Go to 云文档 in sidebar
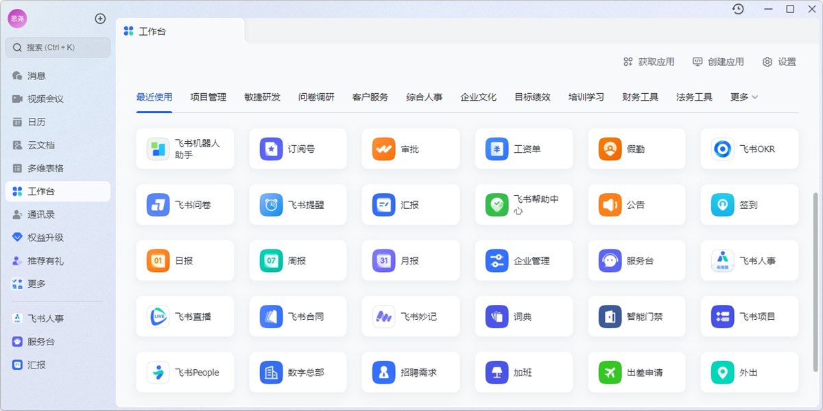 pos(58,145)
